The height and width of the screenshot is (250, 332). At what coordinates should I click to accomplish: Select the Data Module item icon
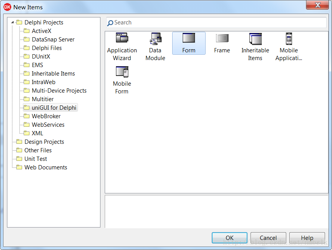pyautogui.click(x=156, y=38)
